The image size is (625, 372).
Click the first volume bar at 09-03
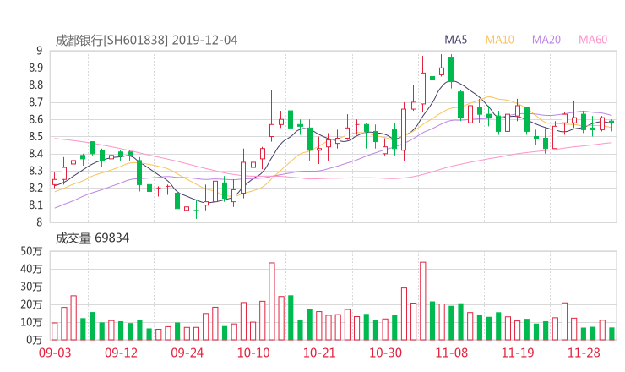[55, 331]
